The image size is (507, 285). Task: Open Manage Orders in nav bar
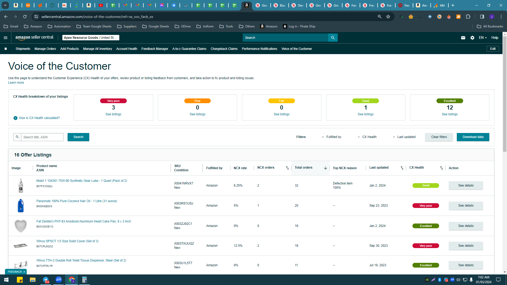[45, 49]
